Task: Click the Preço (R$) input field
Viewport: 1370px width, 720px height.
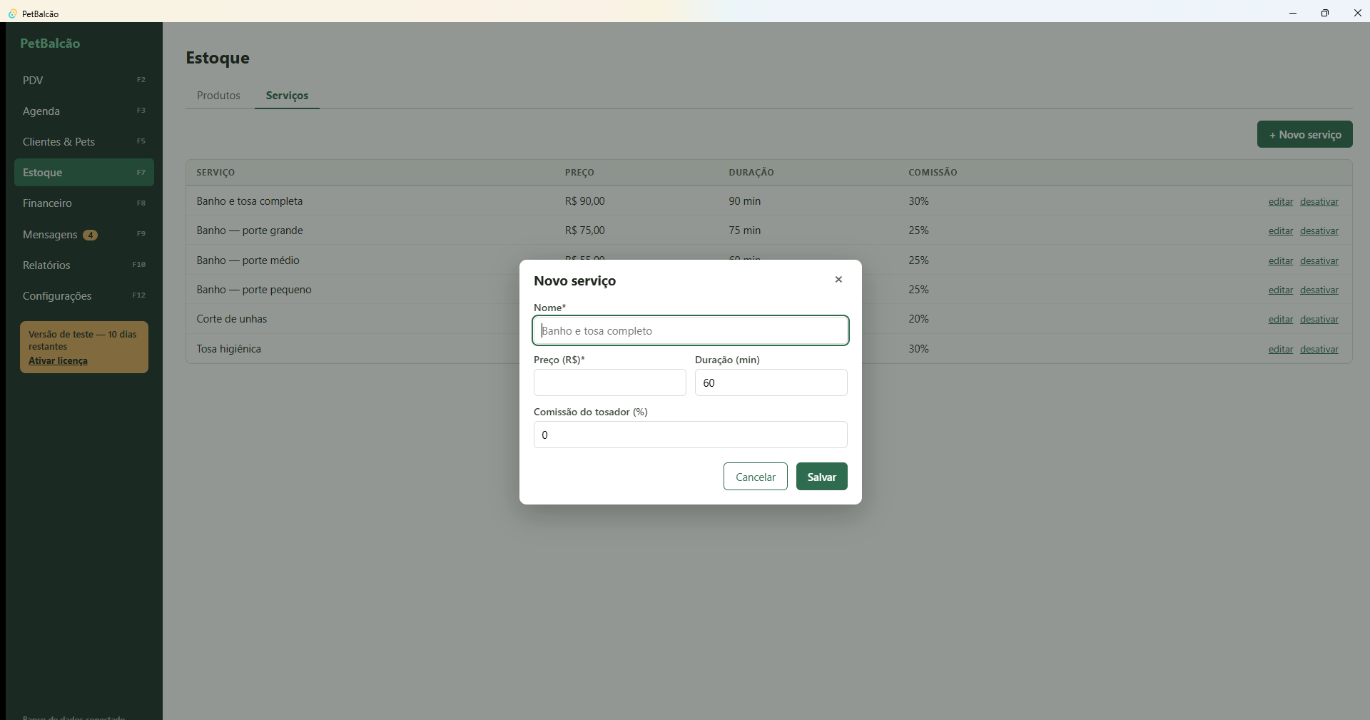Action: (610, 382)
